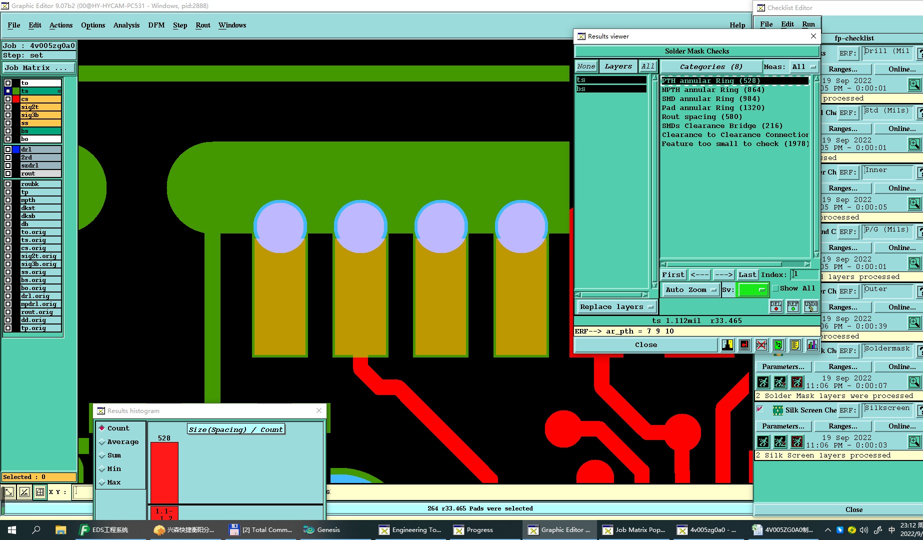Click first run icon in Soldermask checklist row

coord(763,382)
